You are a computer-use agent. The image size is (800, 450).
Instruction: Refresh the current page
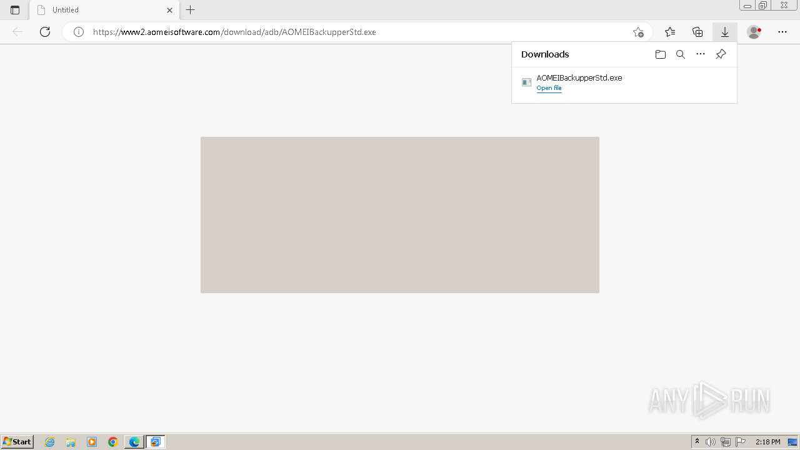click(45, 32)
